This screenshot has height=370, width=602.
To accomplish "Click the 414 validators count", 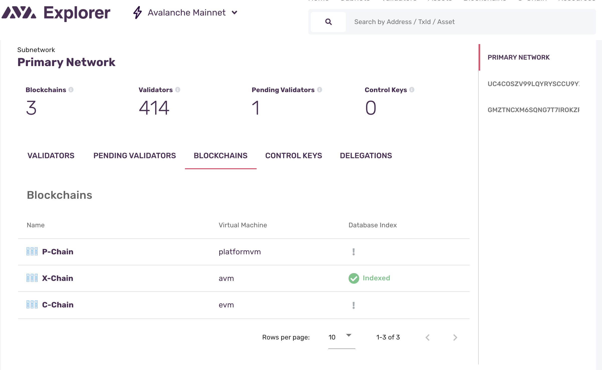I will tap(154, 108).
